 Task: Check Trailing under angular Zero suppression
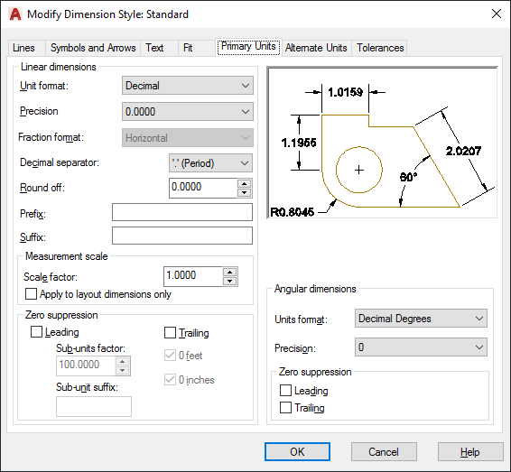[286, 408]
